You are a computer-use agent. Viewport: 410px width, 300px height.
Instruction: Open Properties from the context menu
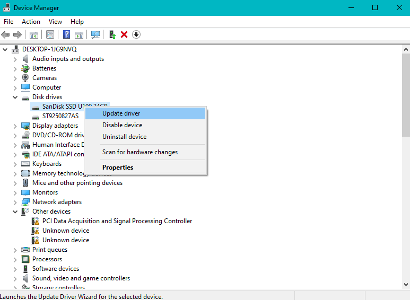coord(118,167)
